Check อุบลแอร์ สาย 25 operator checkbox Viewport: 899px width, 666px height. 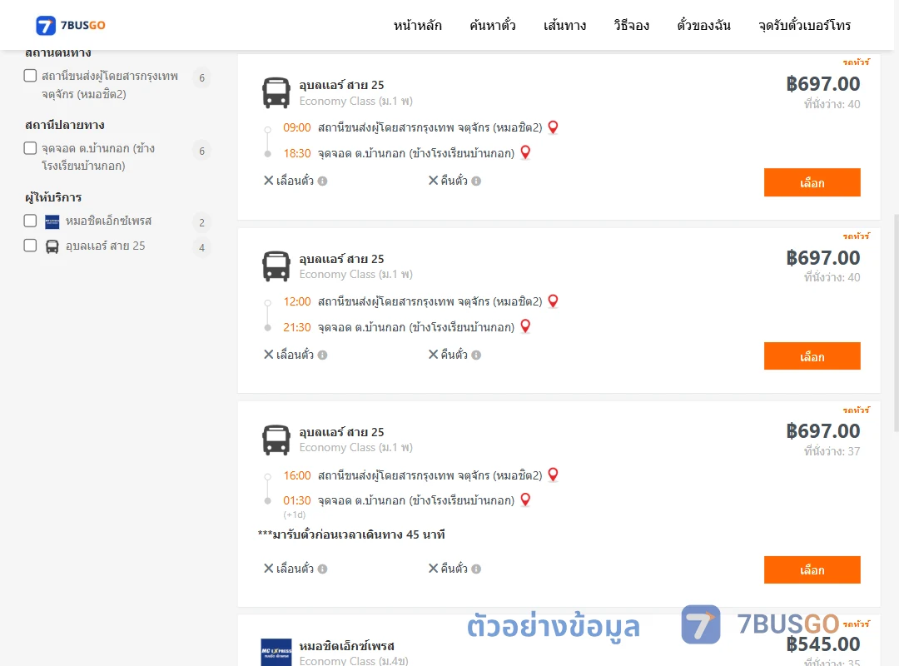31,246
